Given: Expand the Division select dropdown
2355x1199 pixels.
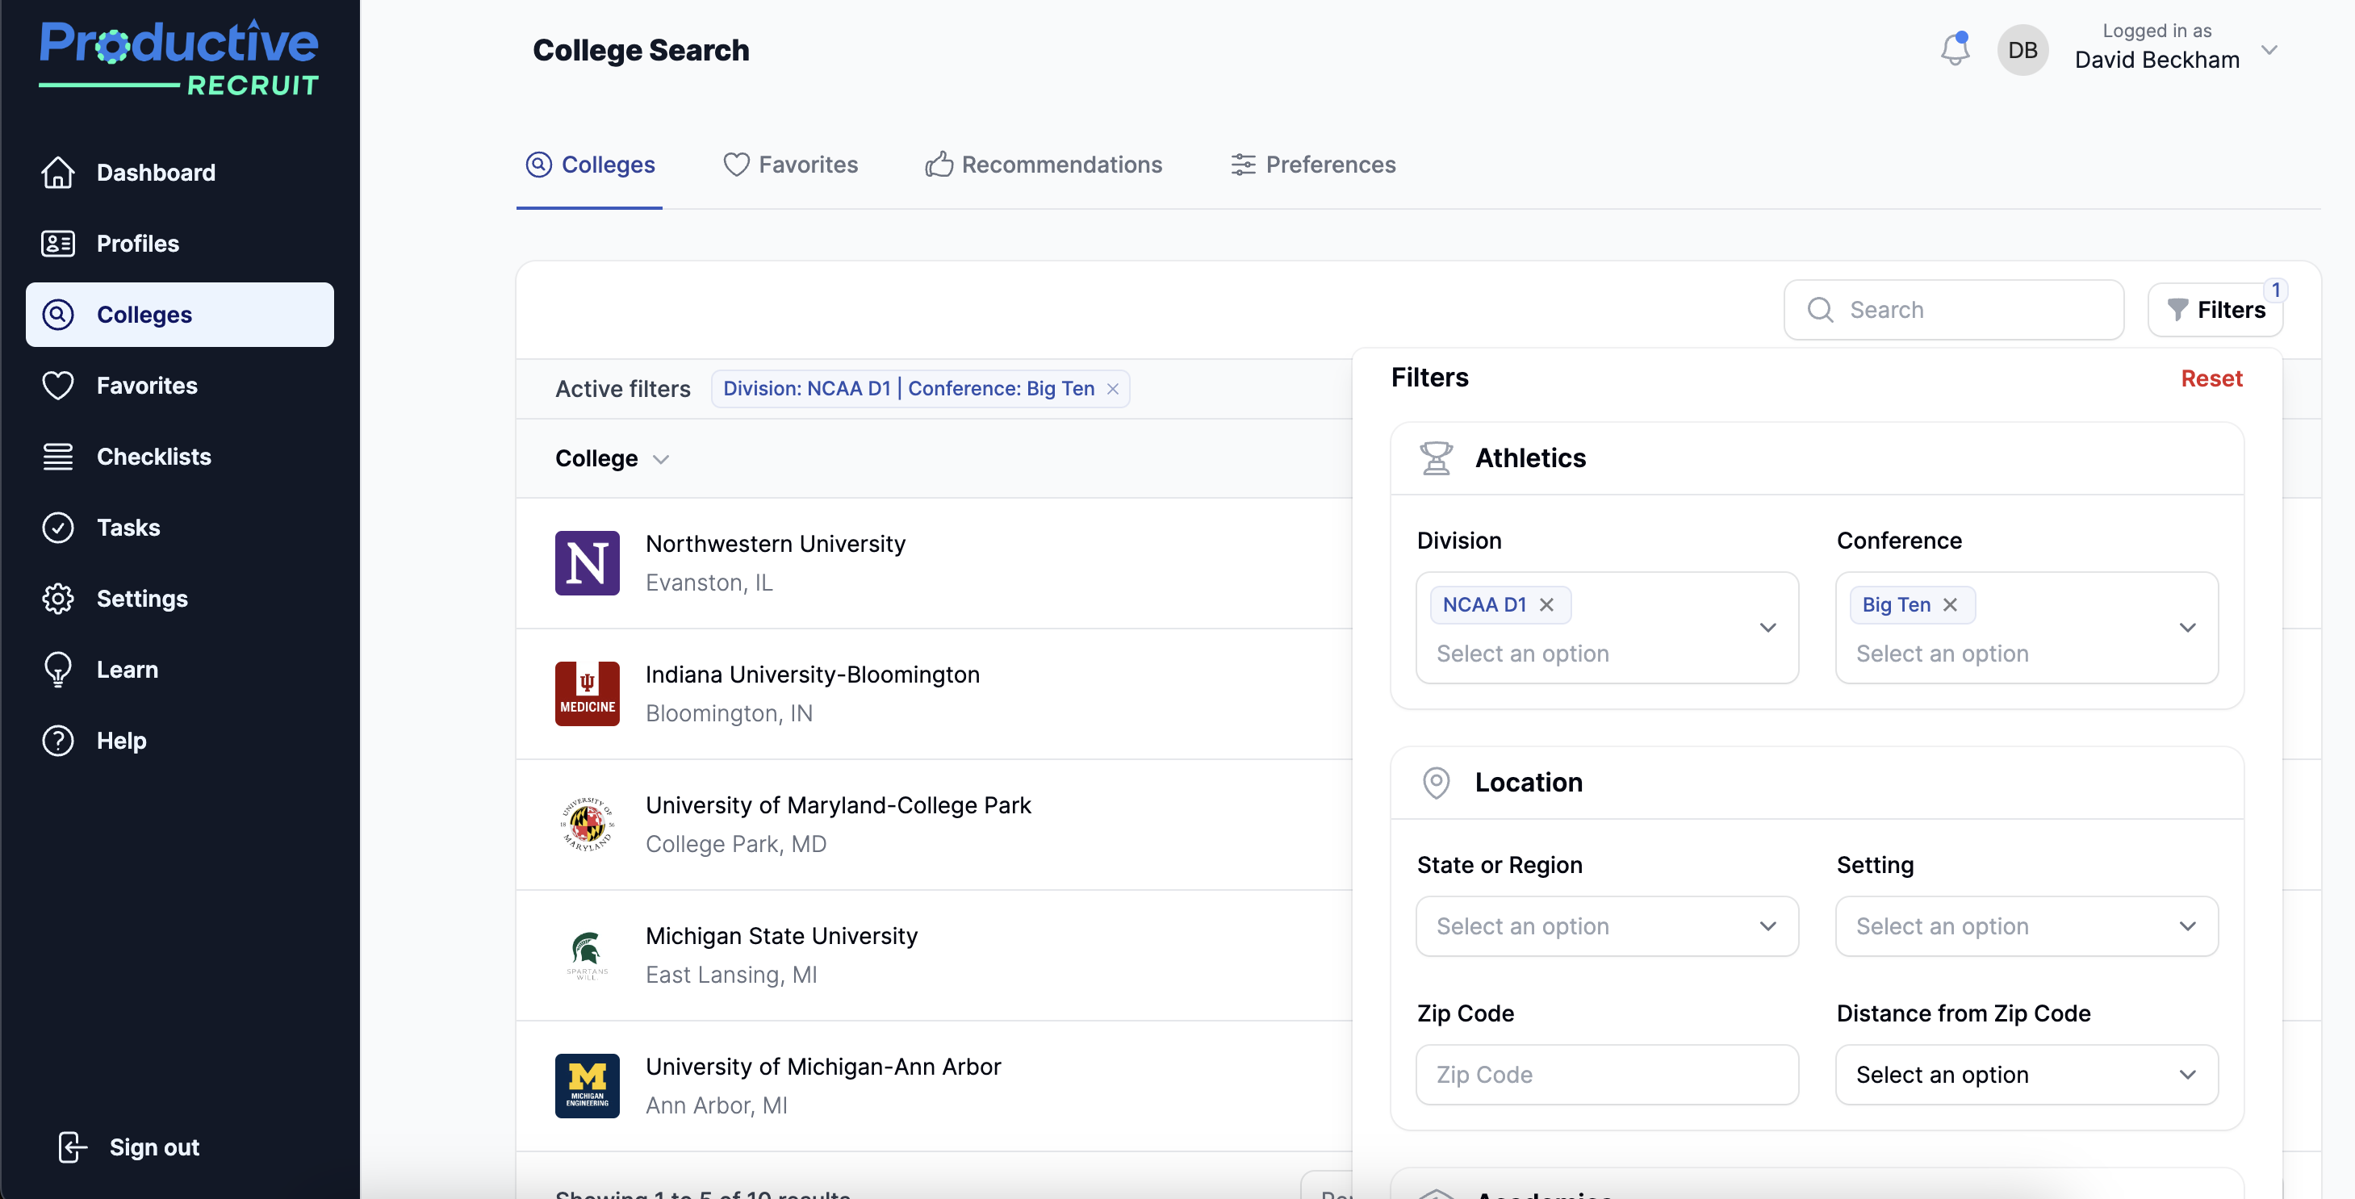Looking at the screenshot, I should pos(1767,628).
